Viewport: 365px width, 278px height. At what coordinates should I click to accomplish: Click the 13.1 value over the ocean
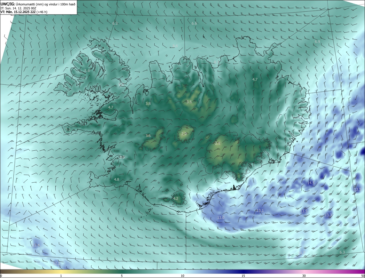point(260,211)
